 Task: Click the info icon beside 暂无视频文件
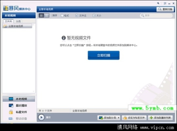64,38
